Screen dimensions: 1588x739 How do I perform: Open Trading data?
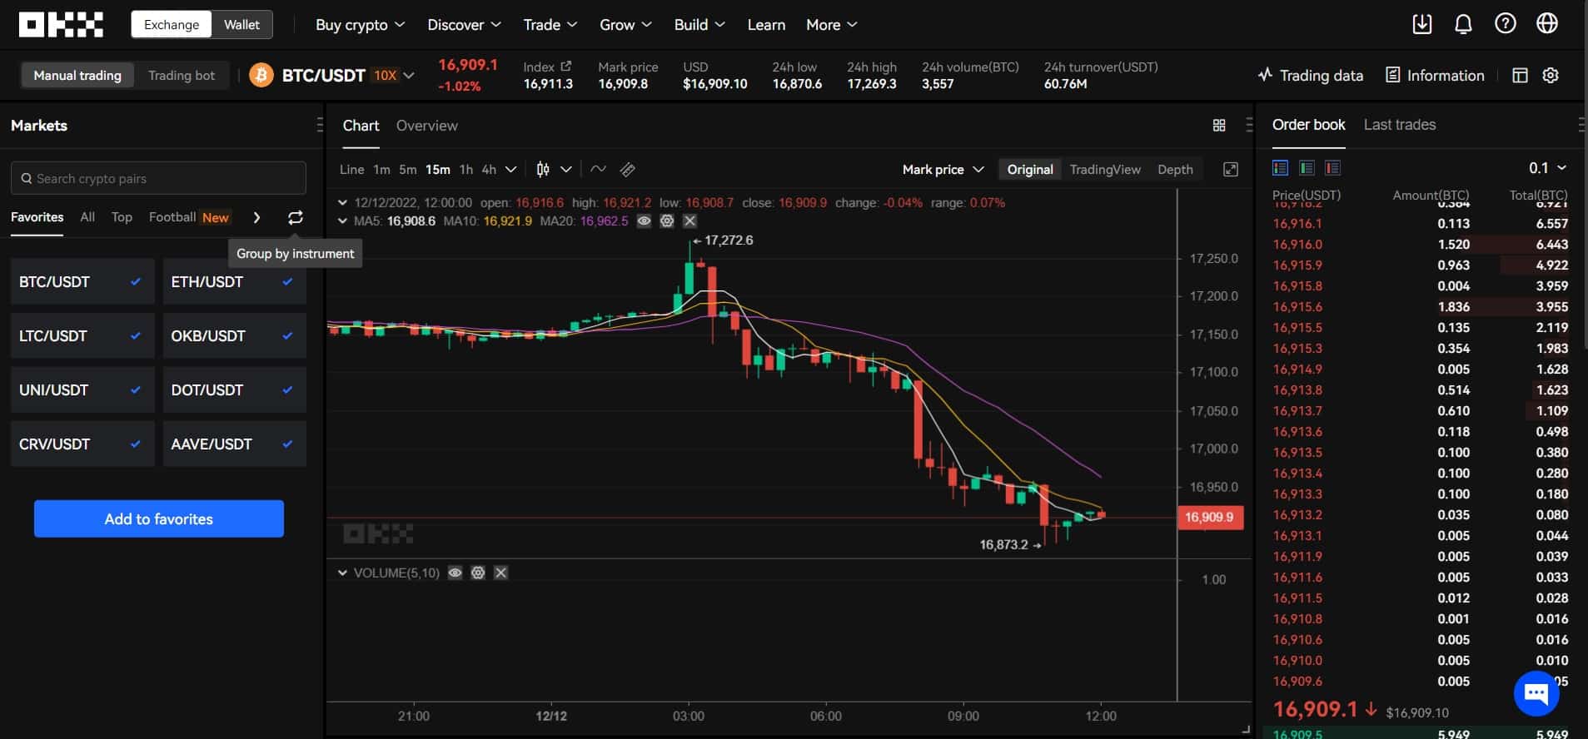point(1311,76)
